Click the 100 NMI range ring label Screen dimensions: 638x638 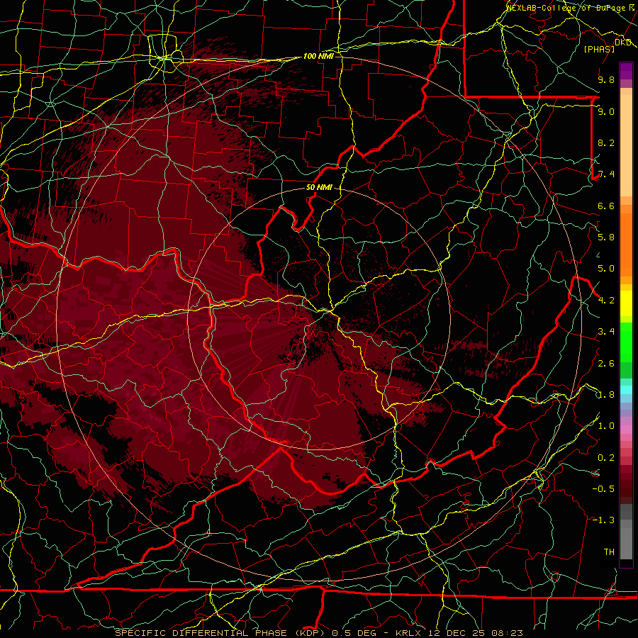coord(318,56)
